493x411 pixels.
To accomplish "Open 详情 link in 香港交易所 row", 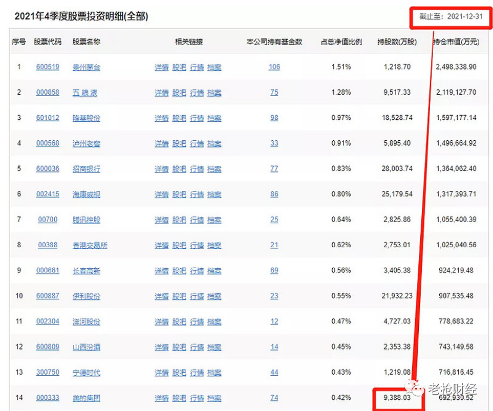I will pos(162,246).
